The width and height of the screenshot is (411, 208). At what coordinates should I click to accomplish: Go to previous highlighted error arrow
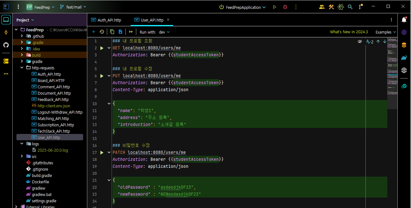point(378,41)
